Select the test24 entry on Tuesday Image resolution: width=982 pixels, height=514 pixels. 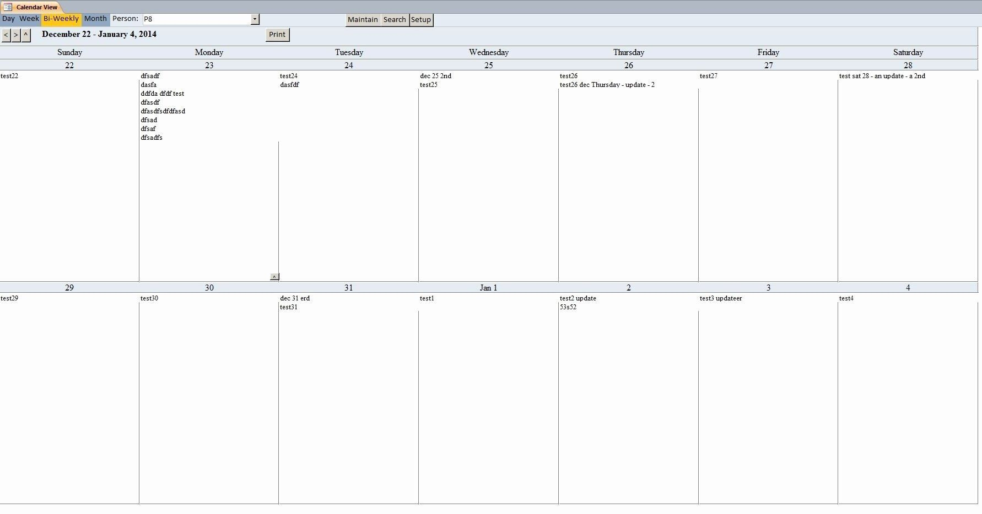pos(289,76)
